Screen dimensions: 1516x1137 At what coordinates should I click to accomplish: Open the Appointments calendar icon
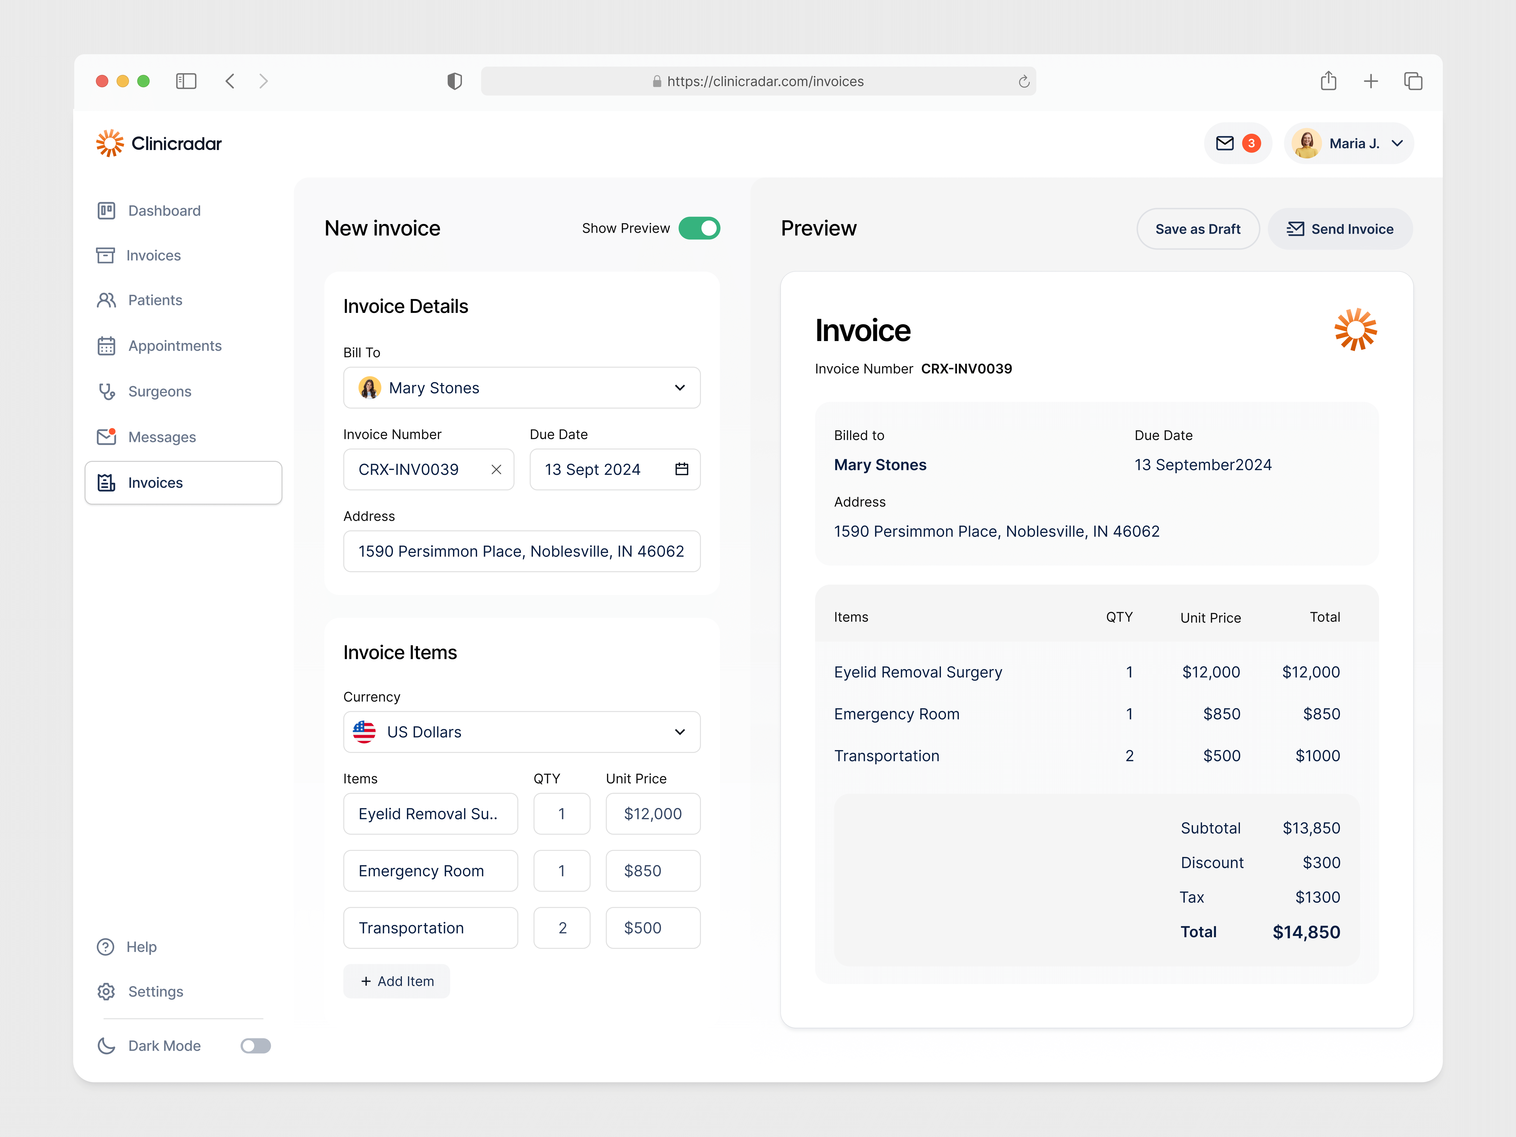coord(107,345)
